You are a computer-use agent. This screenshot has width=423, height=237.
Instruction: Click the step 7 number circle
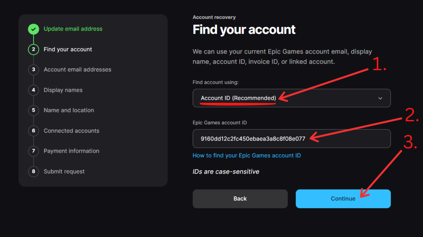click(x=33, y=151)
